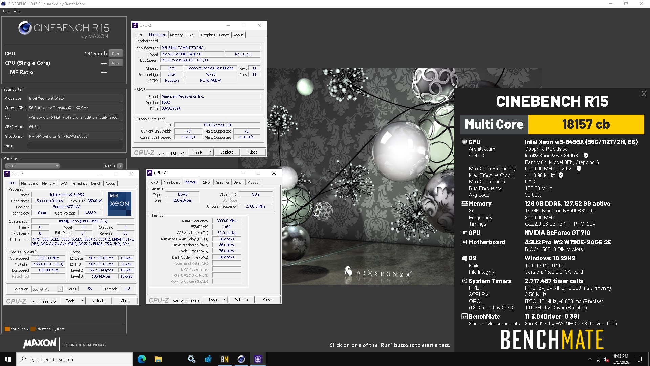Click the taskbar search box
Image resolution: width=650 pixels, height=366 pixels.
click(x=74, y=359)
